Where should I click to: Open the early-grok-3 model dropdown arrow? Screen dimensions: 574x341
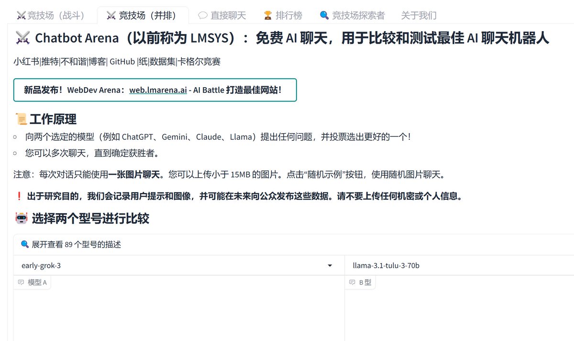(x=330, y=266)
